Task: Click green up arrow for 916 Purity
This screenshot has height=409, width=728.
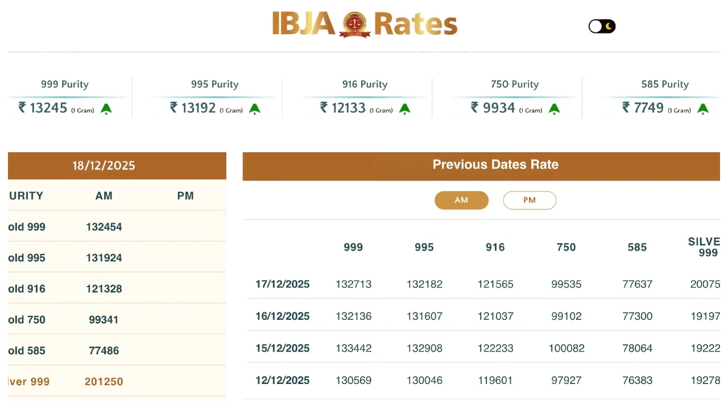Action: pos(405,108)
